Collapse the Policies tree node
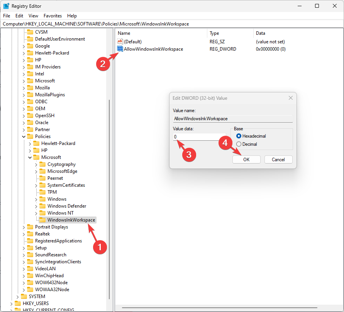The width and height of the screenshot is (344, 312). (23, 136)
